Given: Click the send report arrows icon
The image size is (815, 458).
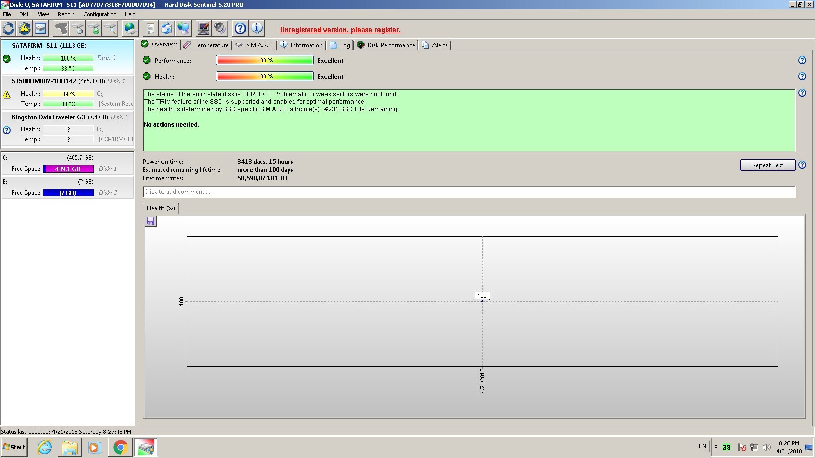Looking at the screenshot, I should click(x=167, y=28).
